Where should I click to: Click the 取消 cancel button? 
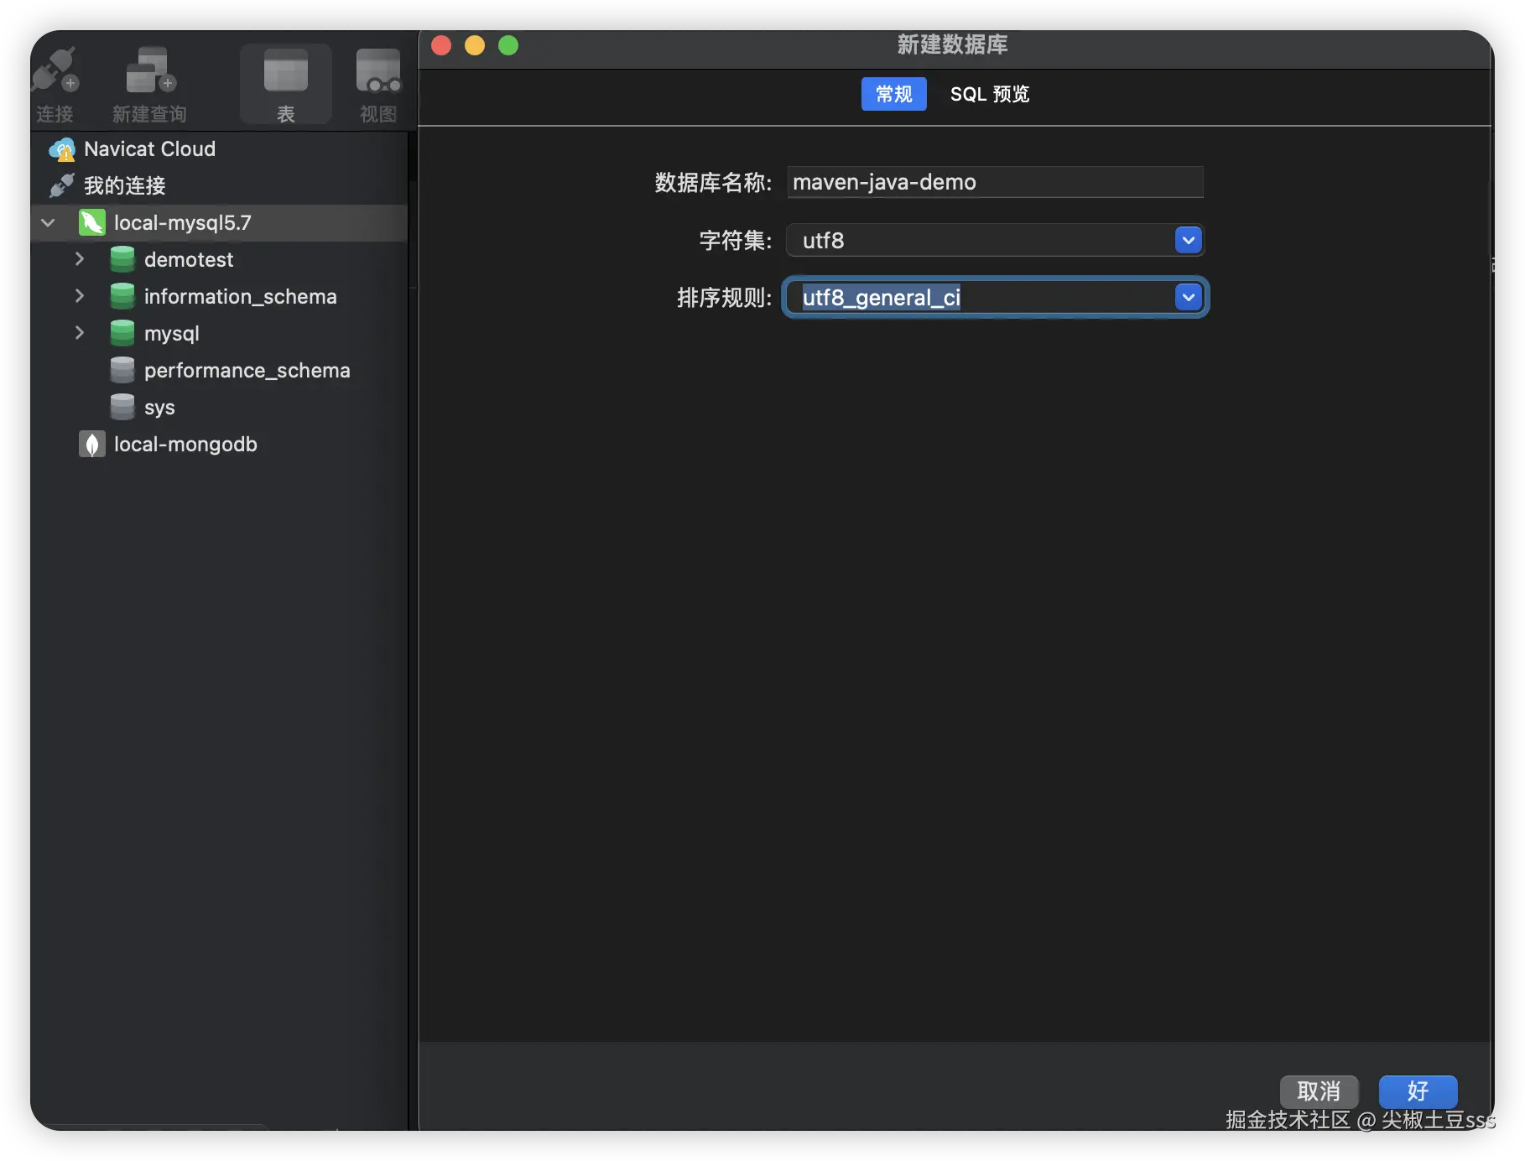point(1319,1091)
